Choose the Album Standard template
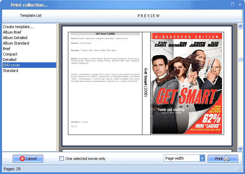 tap(29, 43)
